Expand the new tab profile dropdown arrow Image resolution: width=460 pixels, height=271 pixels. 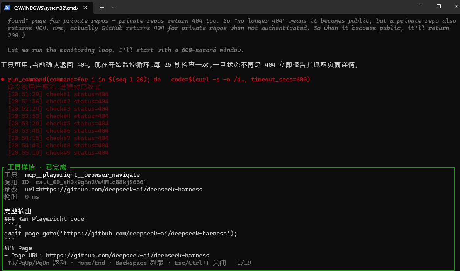click(x=113, y=8)
